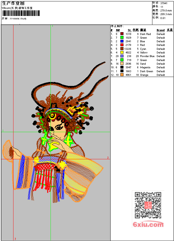Select the 'Dark Green' description text
This screenshot has width=174, height=241.
pos(146,71)
